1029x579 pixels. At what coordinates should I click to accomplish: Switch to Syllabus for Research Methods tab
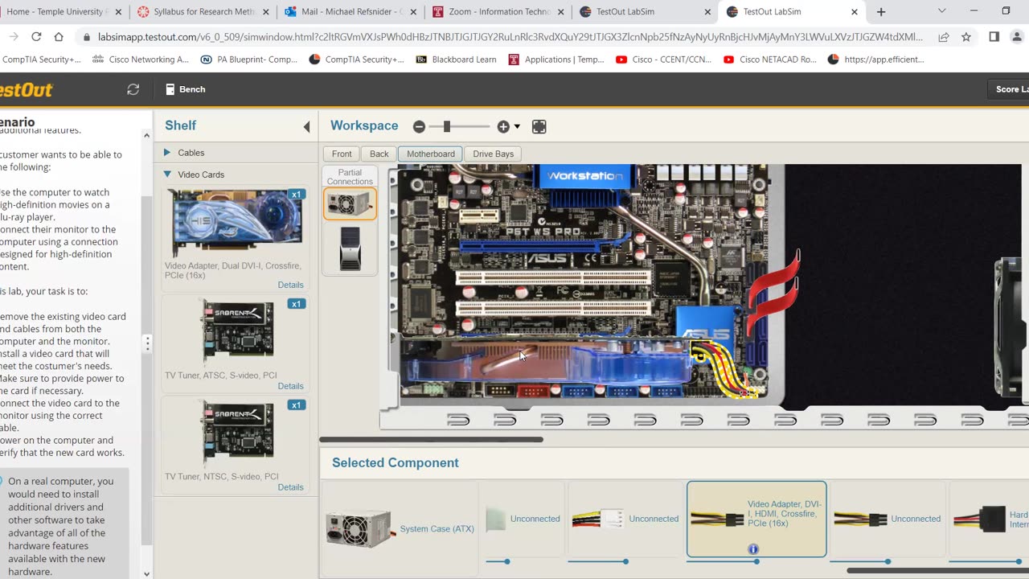[x=203, y=12]
